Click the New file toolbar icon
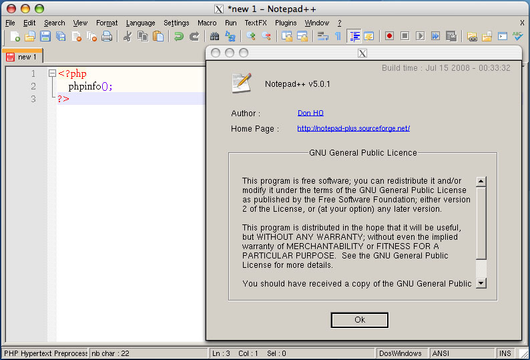Image resolution: width=530 pixels, height=360 pixels. [x=15, y=37]
